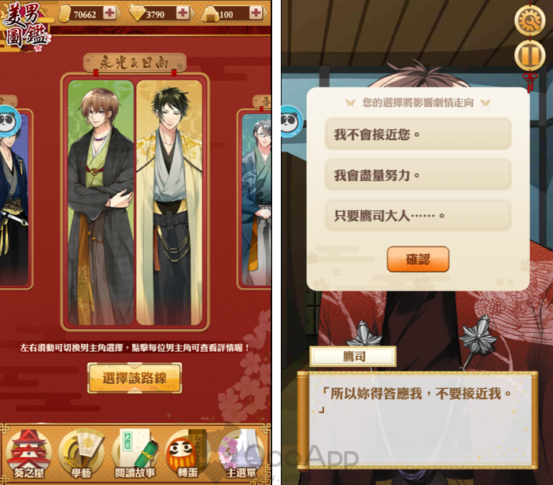Open the 學藝 fan icon
This screenshot has width=553, height=485.
click(x=81, y=454)
